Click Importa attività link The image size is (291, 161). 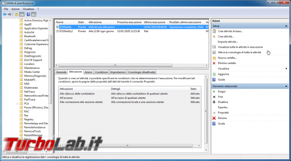pyautogui.click(x=228, y=42)
